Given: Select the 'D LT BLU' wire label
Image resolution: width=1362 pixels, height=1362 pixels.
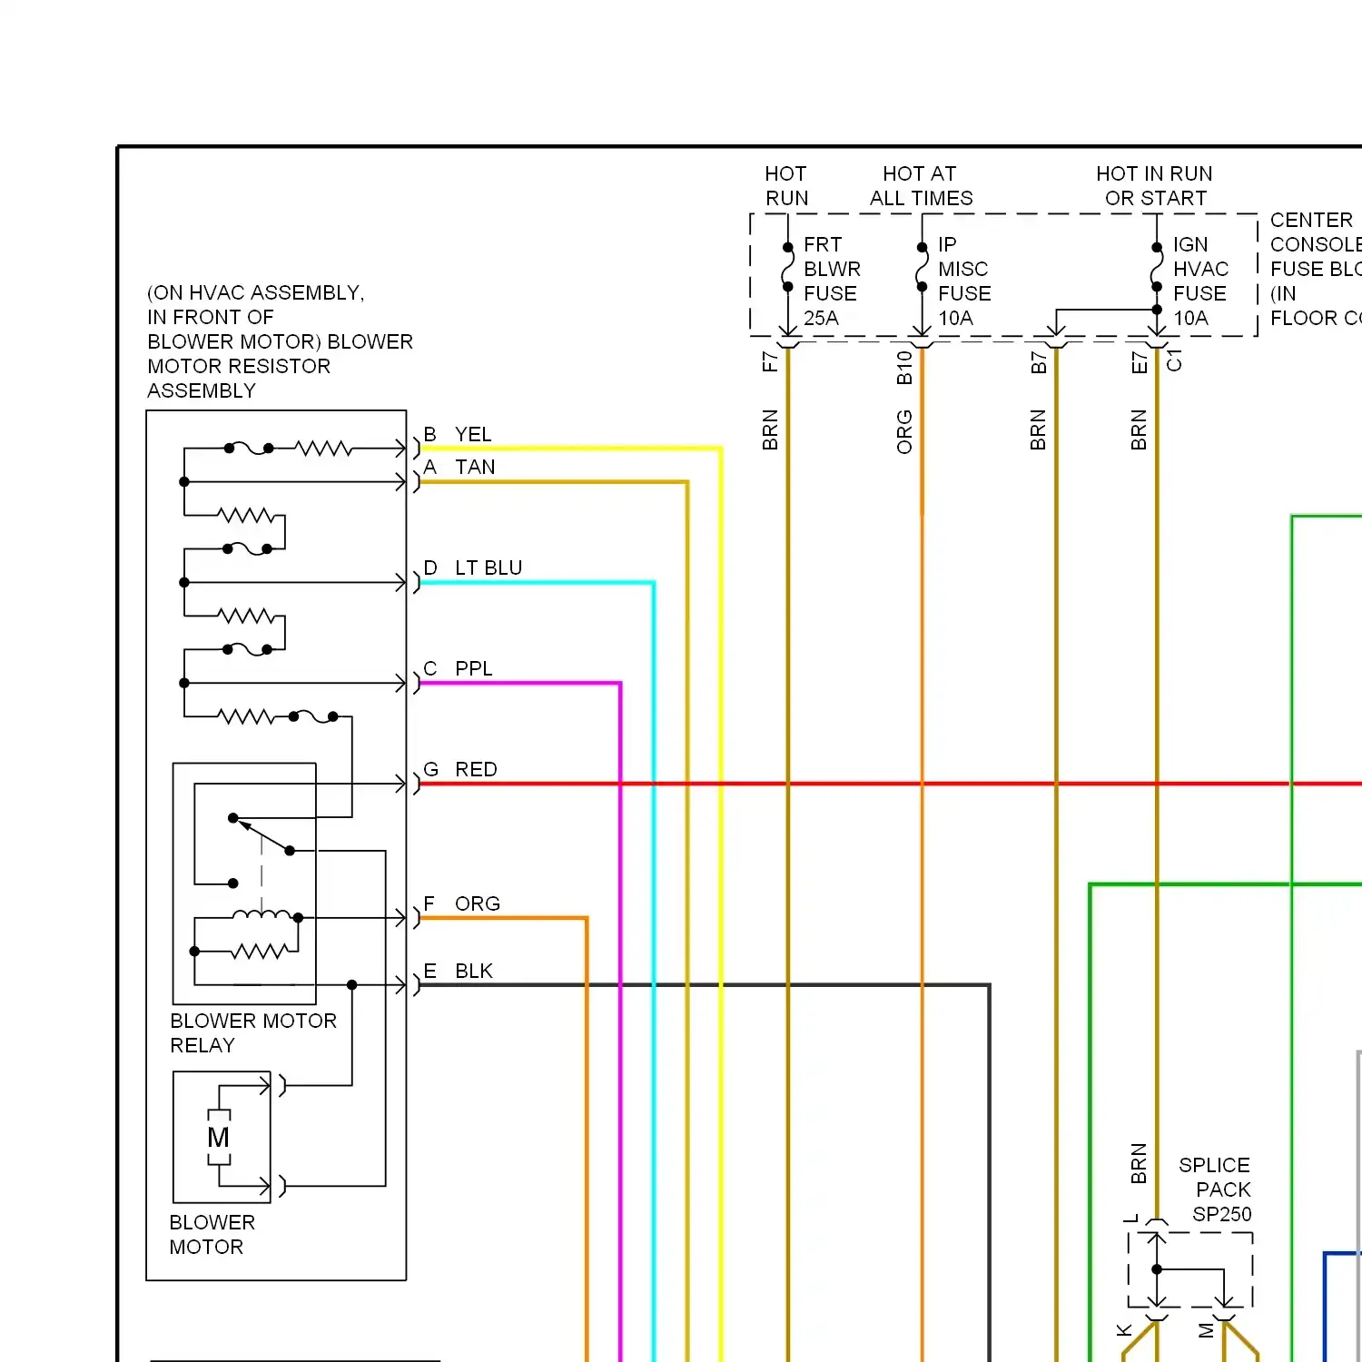Looking at the screenshot, I should (x=473, y=567).
